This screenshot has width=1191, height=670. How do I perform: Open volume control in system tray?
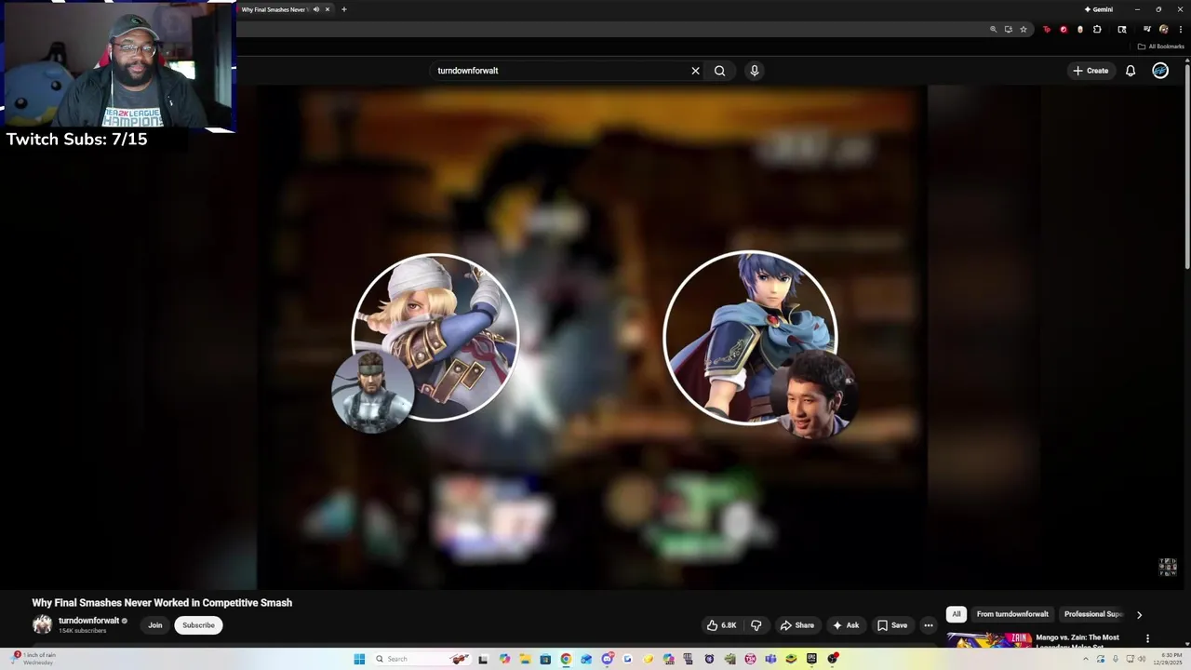coord(1142,659)
